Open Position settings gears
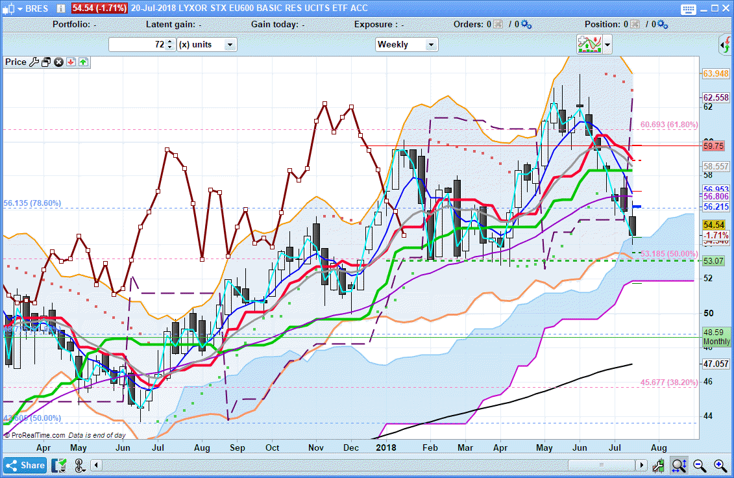This screenshot has width=734, height=478. coord(663,25)
